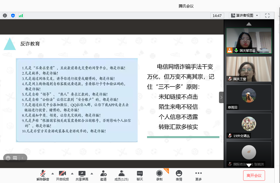Expand video options arrow beside 开启视频
The width and height of the screenshot is (280, 183).
coord(72,174)
